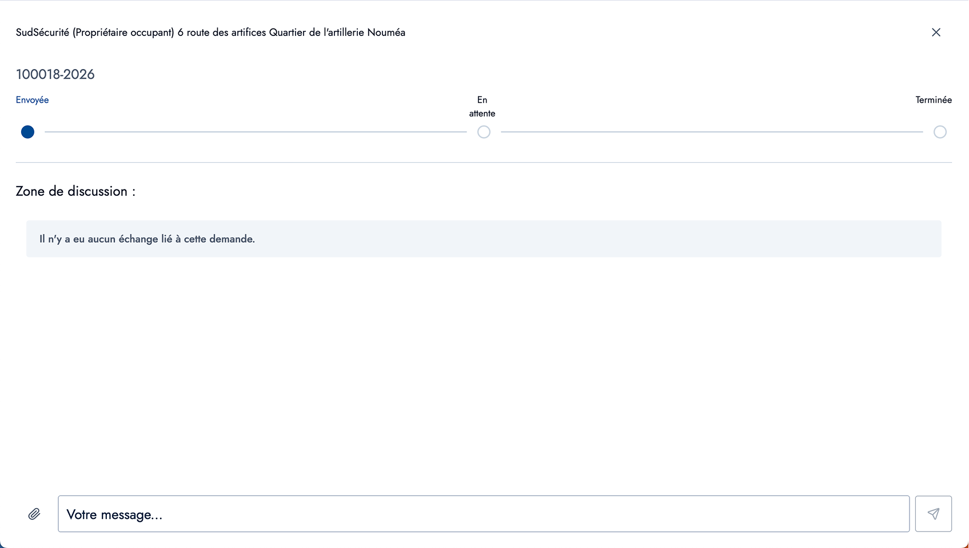The height and width of the screenshot is (548, 969).
Task: Select the Envoyée step circle
Action: pos(27,132)
